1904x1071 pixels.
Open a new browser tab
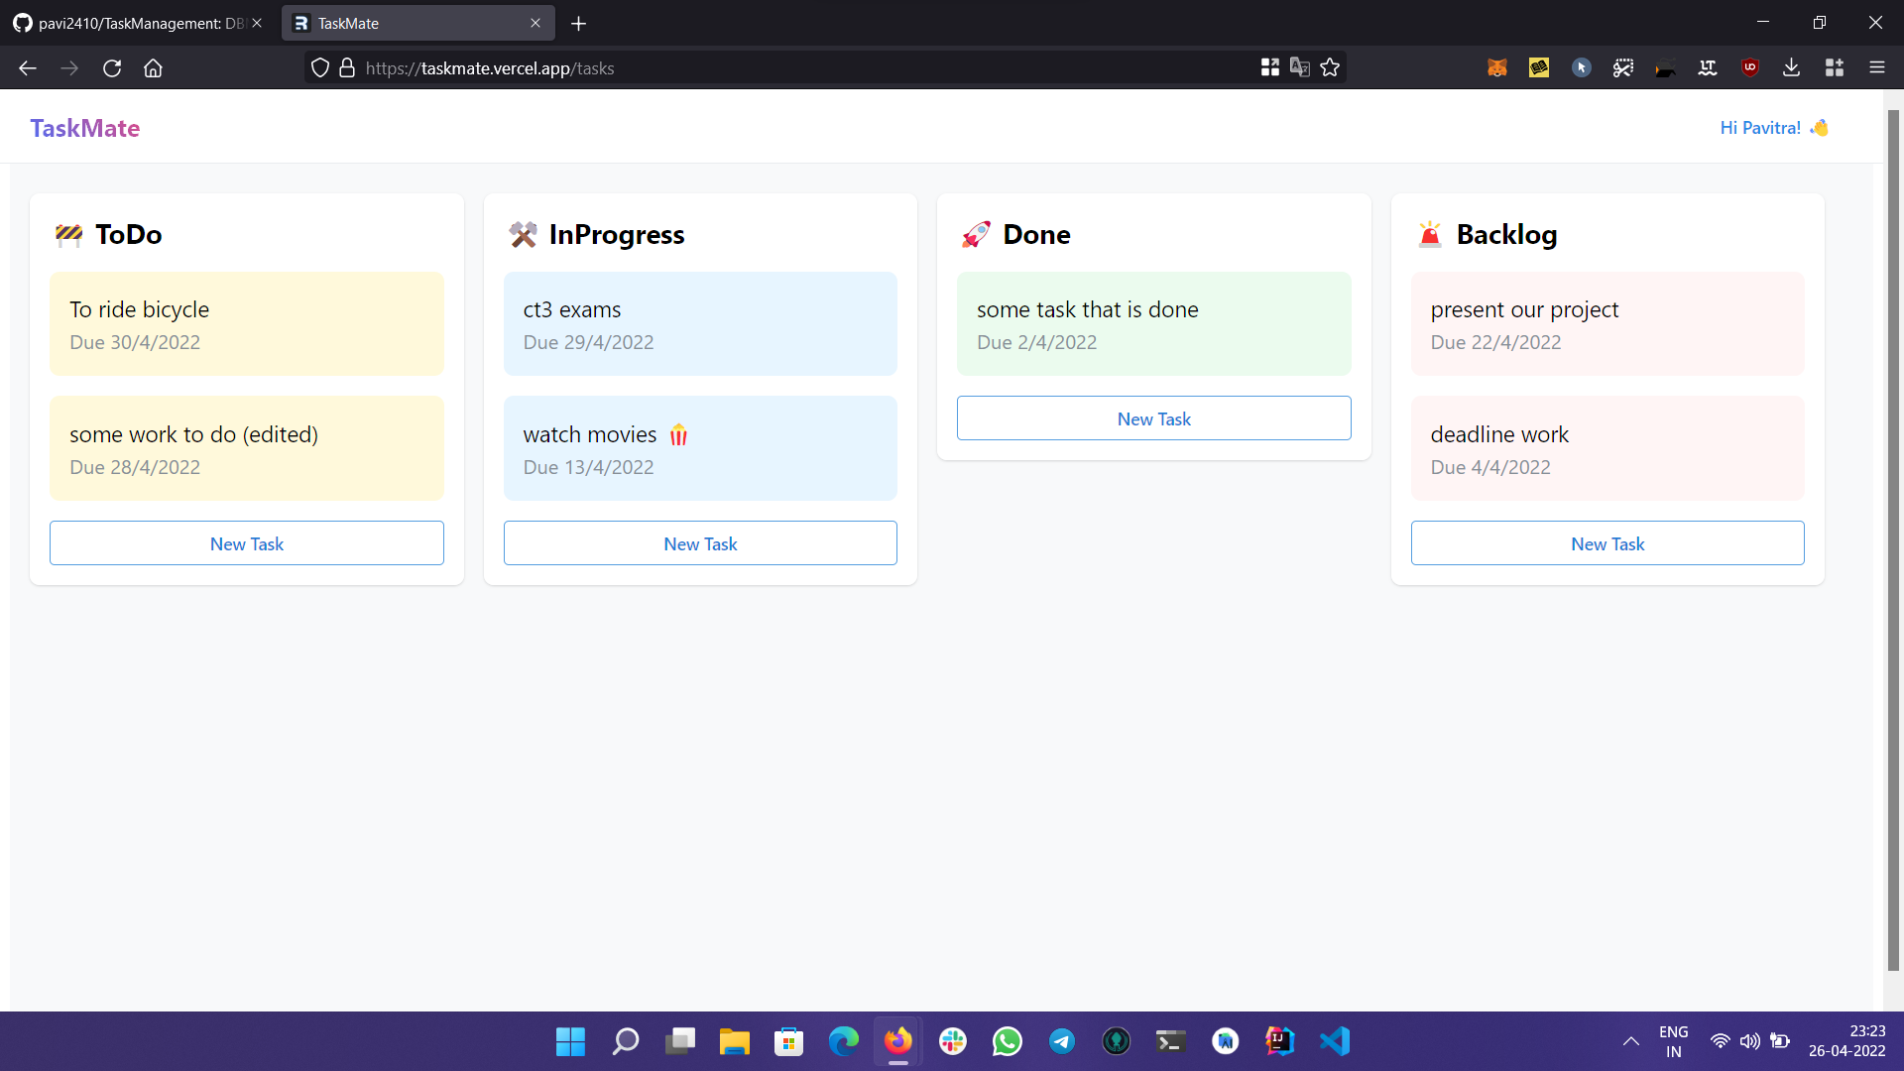[x=579, y=23]
